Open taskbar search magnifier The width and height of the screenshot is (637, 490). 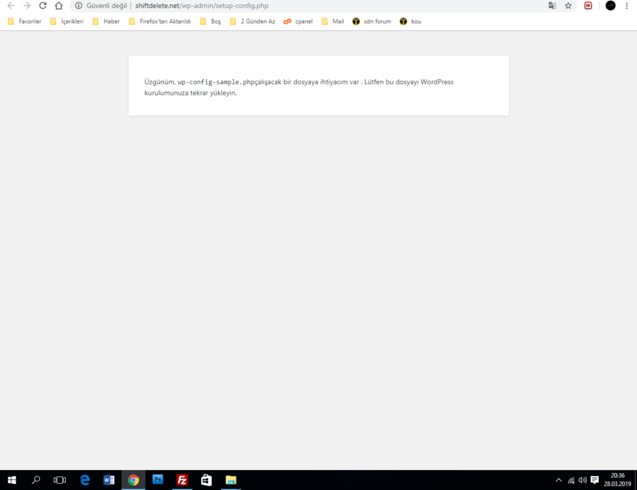coord(36,480)
